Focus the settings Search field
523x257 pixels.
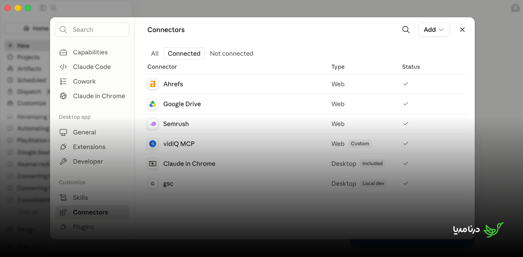point(92,30)
